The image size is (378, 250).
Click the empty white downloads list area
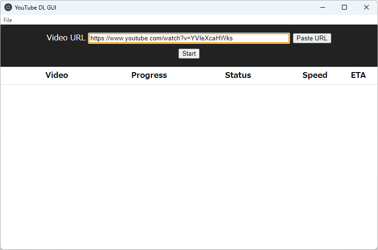pos(189,163)
